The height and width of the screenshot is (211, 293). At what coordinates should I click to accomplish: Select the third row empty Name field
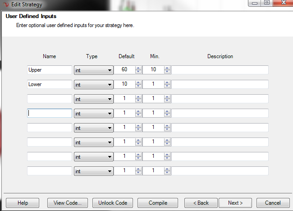click(x=50, y=99)
